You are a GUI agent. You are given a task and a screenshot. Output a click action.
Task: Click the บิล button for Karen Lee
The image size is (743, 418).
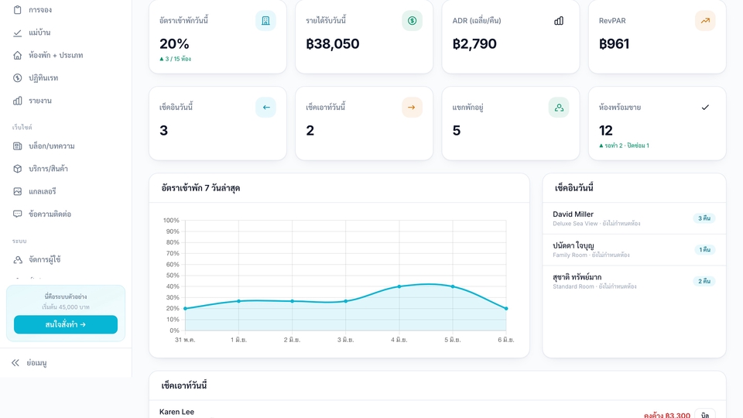point(704,414)
